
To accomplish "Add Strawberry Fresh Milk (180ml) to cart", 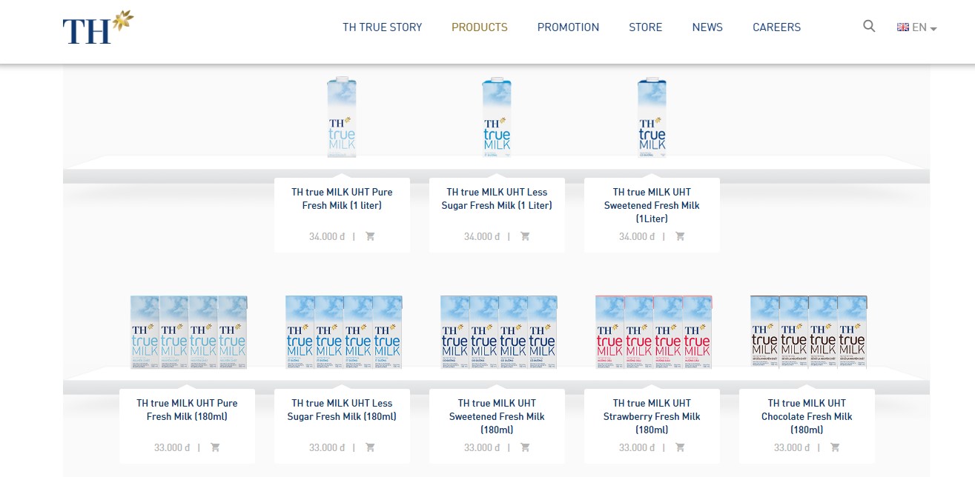I will point(680,447).
